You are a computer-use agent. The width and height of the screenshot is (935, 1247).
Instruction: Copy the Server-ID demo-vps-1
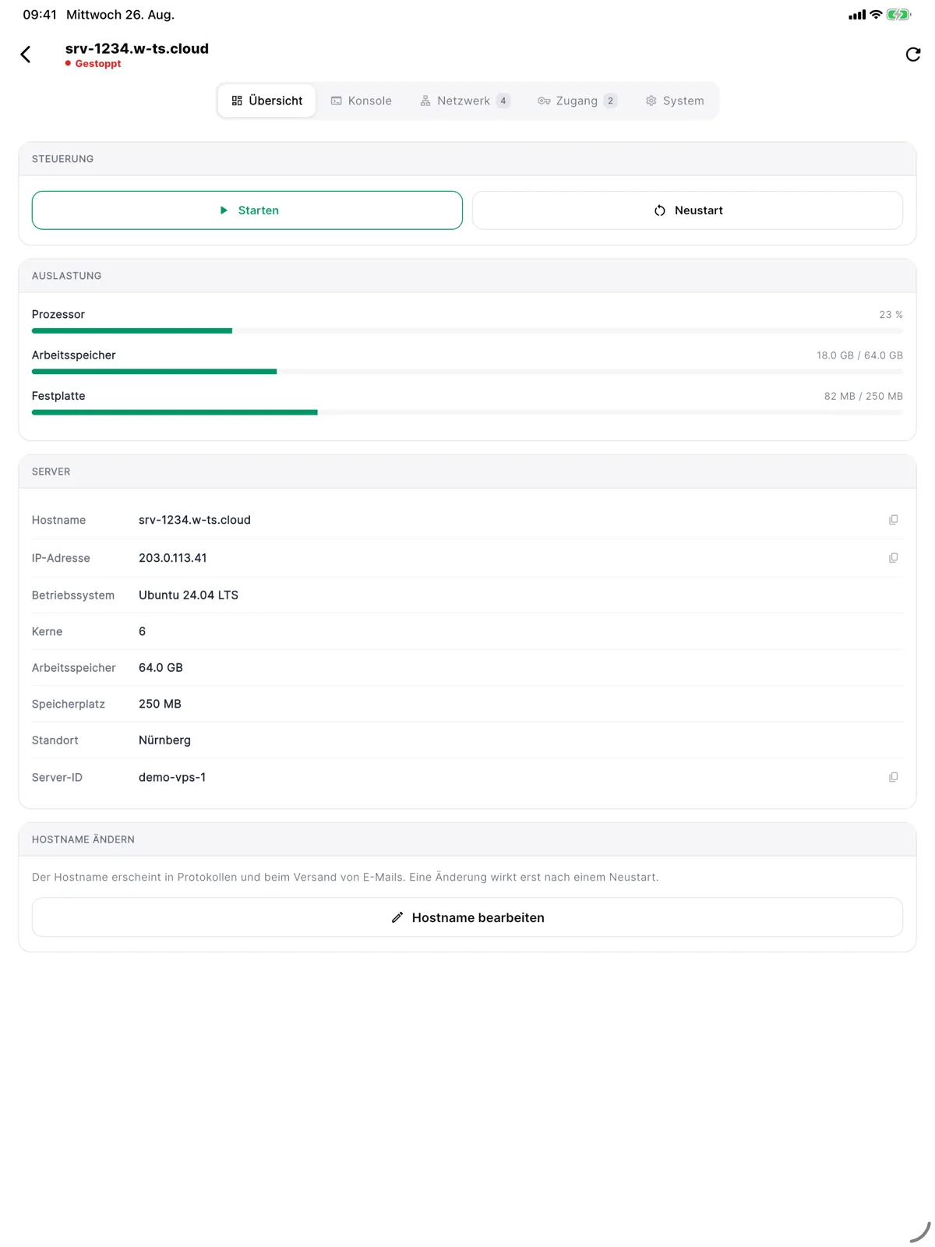click(x=894, y=777)
